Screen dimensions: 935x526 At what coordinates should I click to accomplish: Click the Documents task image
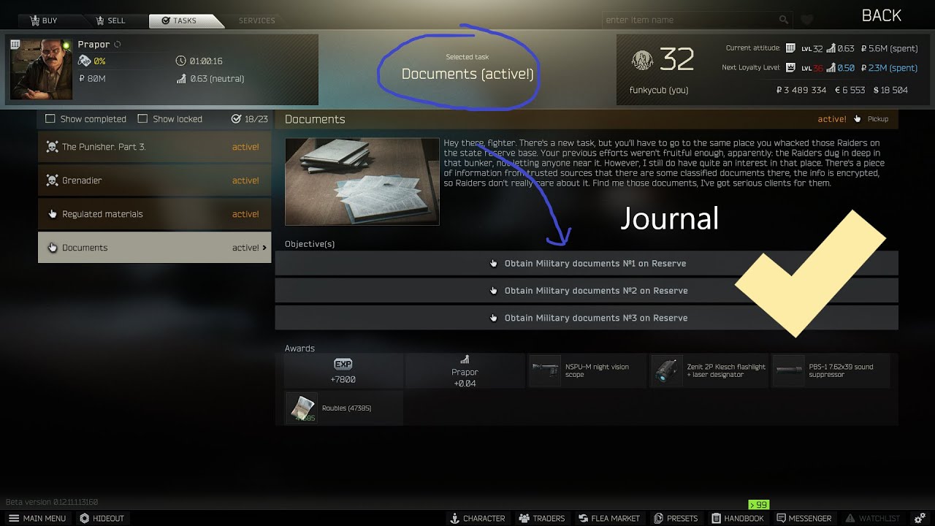tap(362, 181)
